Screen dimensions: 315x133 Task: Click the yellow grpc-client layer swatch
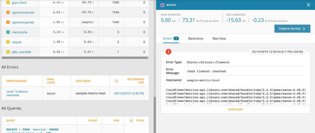[8, 3]
